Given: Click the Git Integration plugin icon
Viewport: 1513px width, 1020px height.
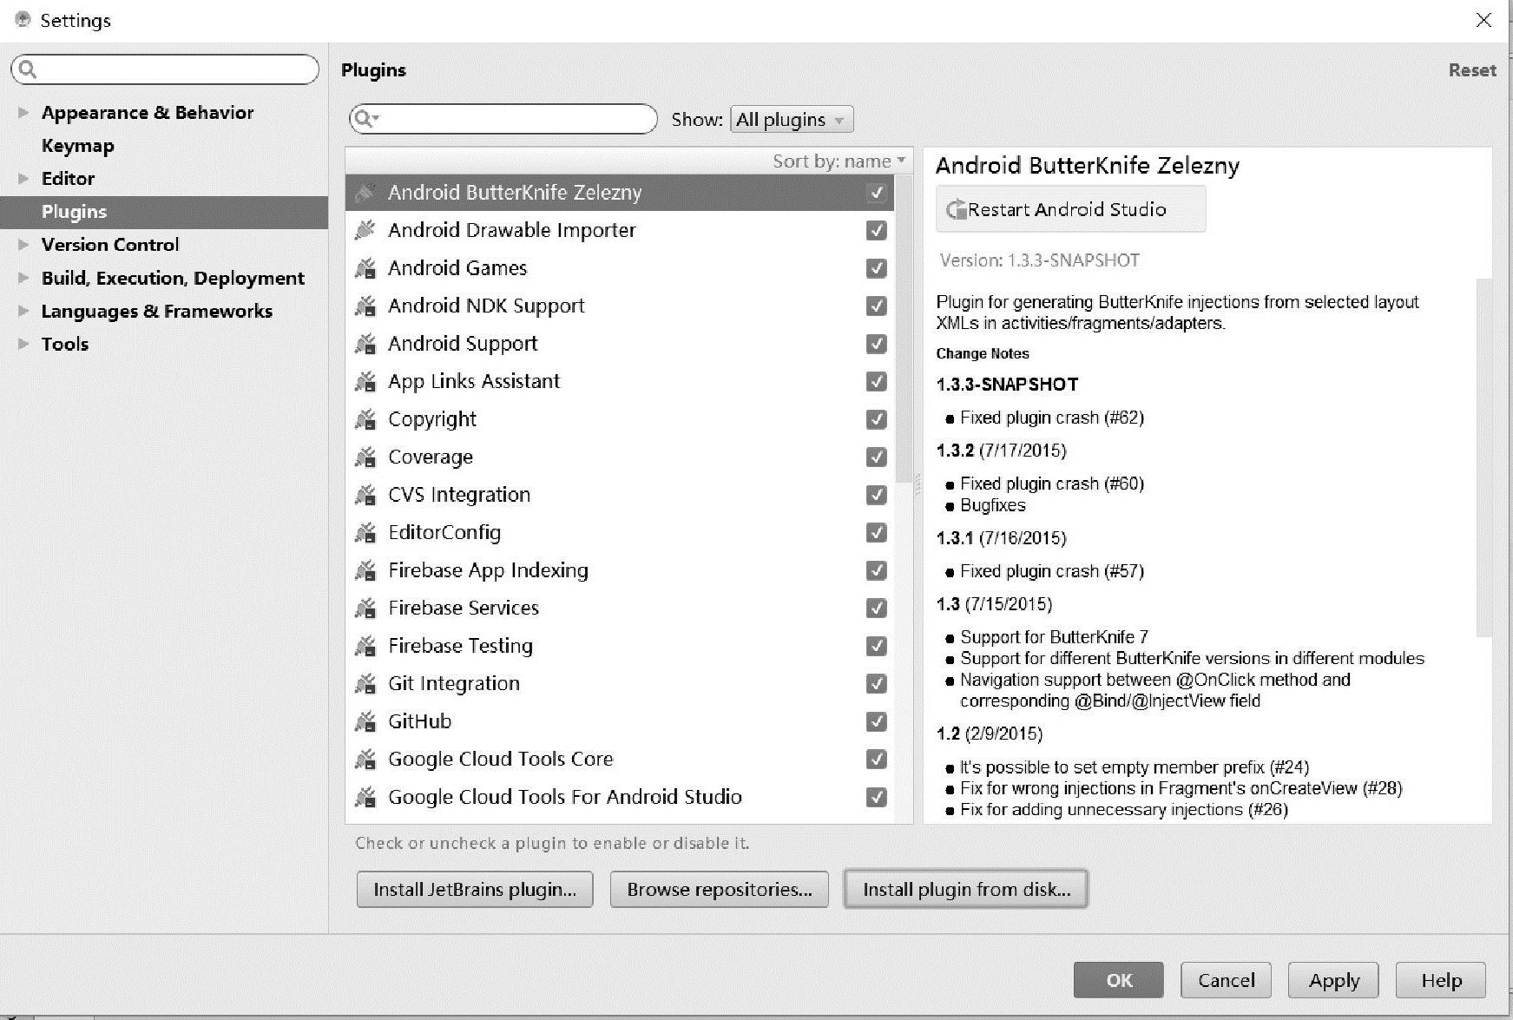Looking at the screenshot, I should [365, 683].
